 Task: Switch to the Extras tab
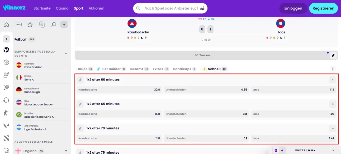pos(161,69)
